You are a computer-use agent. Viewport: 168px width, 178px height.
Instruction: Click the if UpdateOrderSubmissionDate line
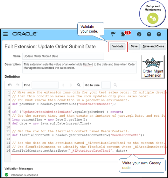pyautogui.click(x=68, y=112)
